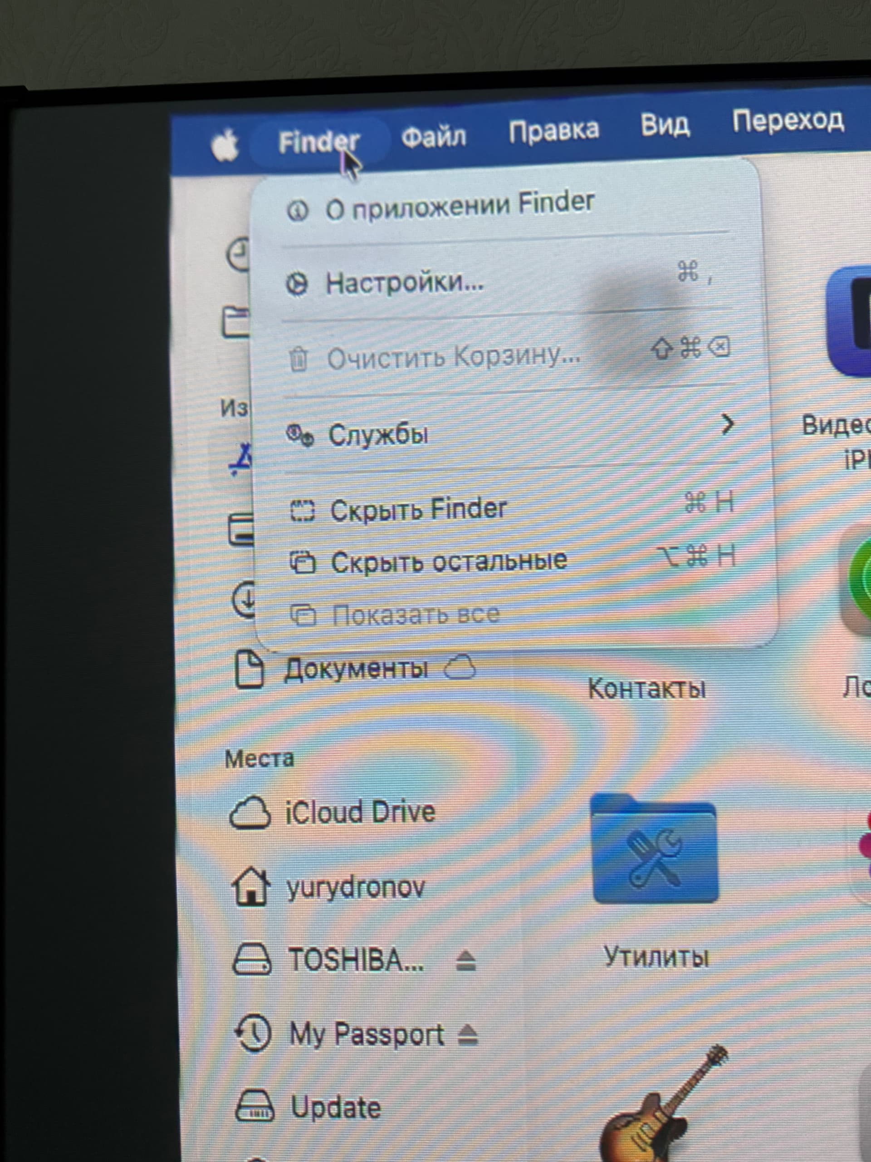This screenshot has height=1162, width=871.
Task: Select Скрыть Finder from the menu
Action: pyautogui.click(x=416, y=508)
